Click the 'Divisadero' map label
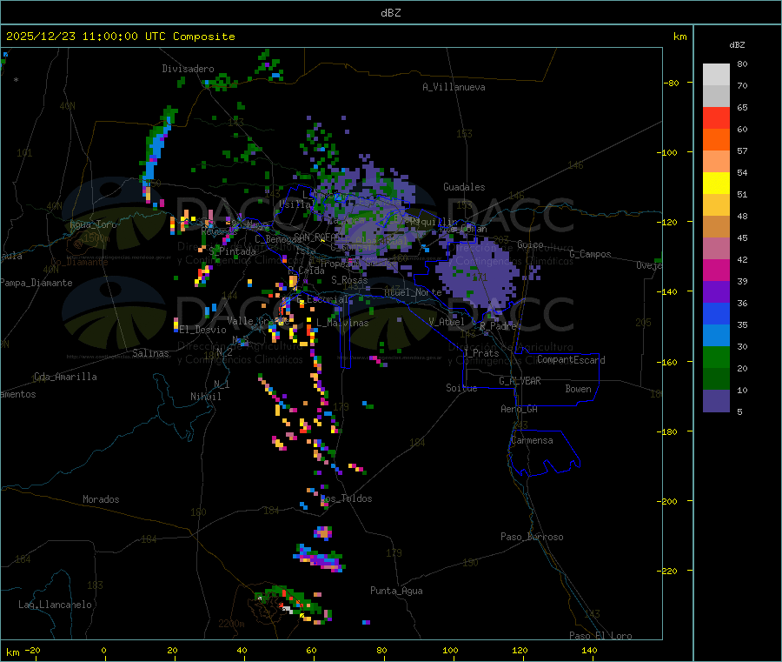782x662 pixels. coord(188,69)
